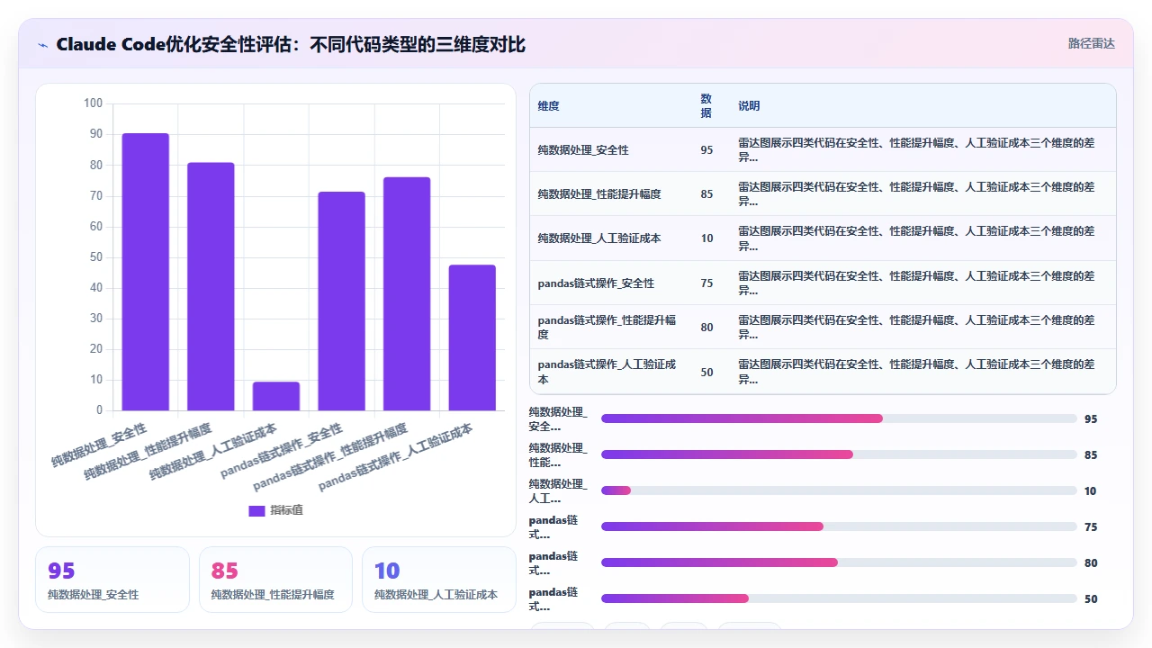Click table cell pandas链式操作_人工验证成本
This screenshot has height=648, width=1152.
(x=607, y=372)
